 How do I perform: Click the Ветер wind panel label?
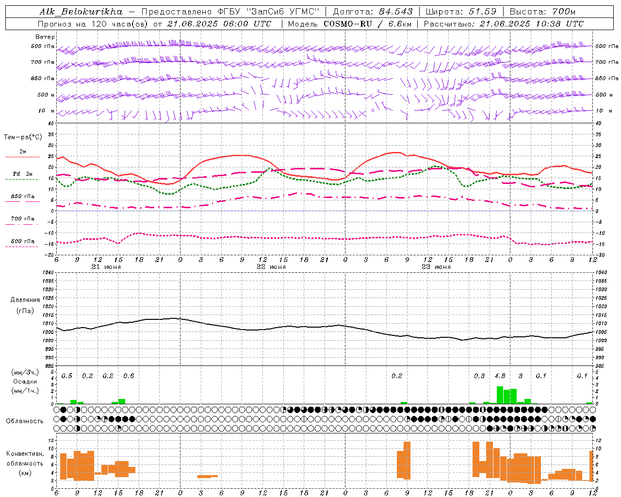point(45,37)
